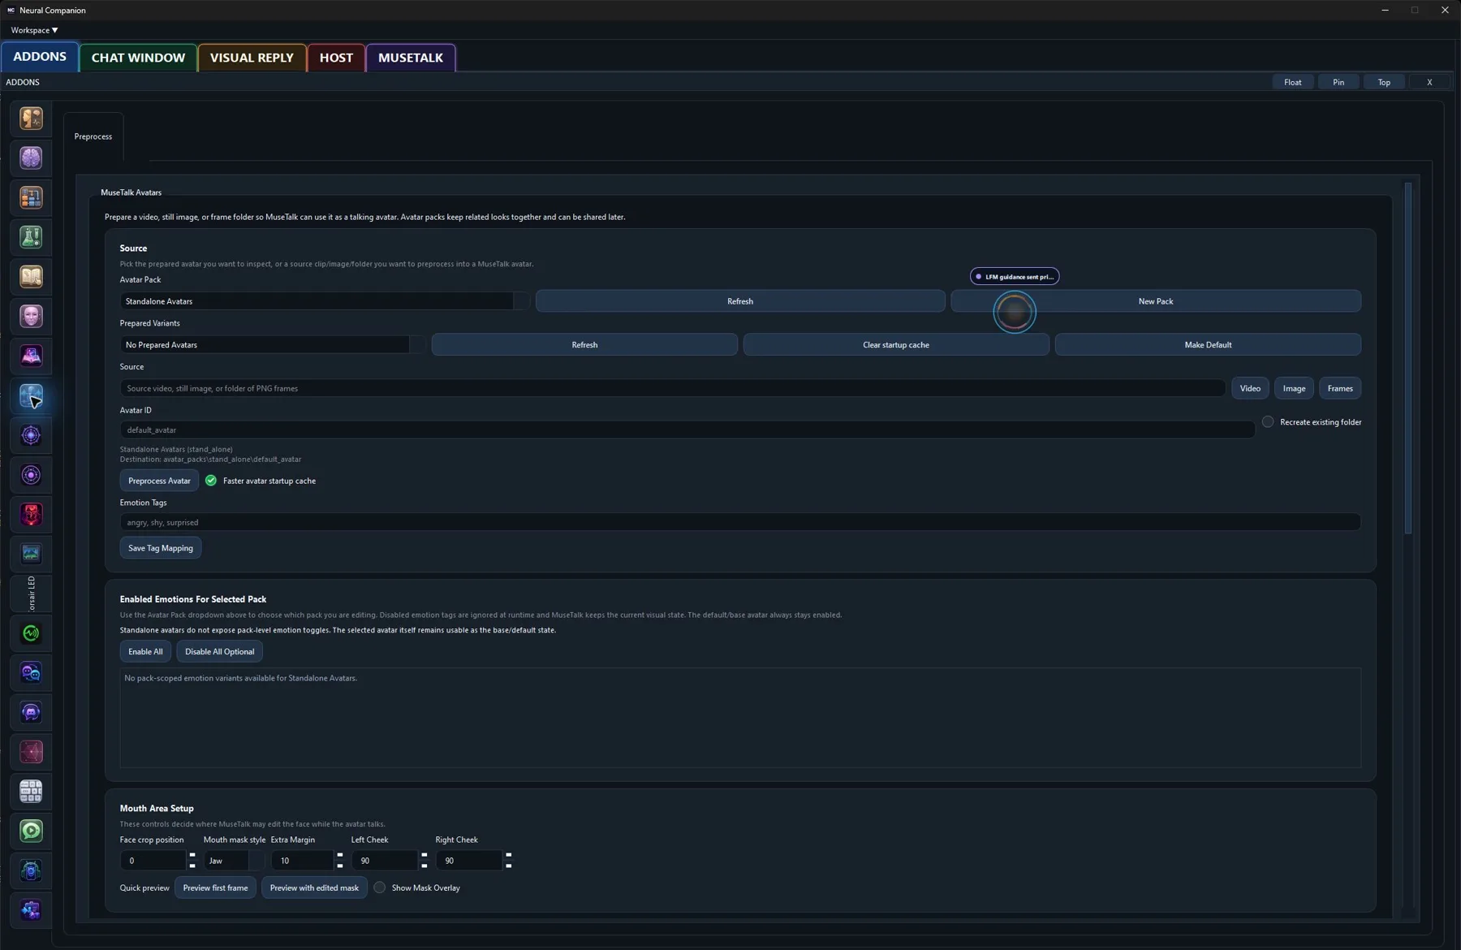Click the Avatar ID input field
Viewport: 1461px width, 950px height.
pyautogui.click(x=687, y=430)
